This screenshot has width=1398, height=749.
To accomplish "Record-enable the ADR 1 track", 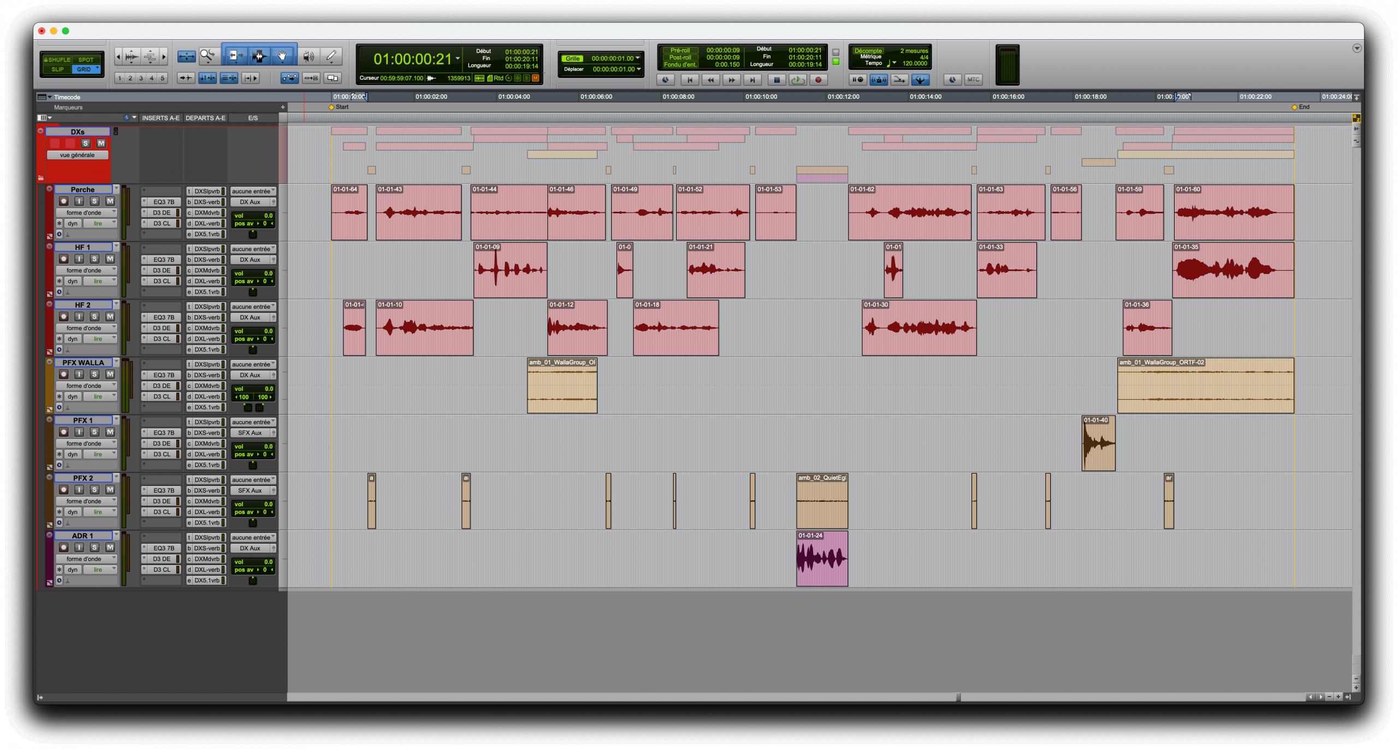I will pyautogui.click(x=64, y=547).
